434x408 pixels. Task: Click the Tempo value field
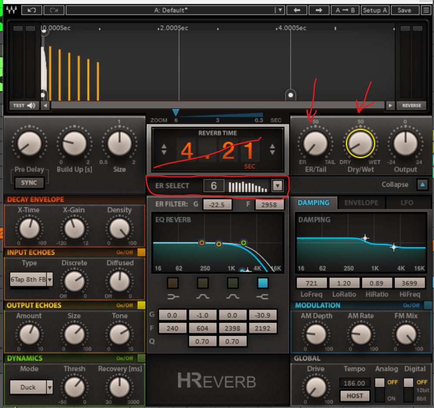[x=355, y=383]
